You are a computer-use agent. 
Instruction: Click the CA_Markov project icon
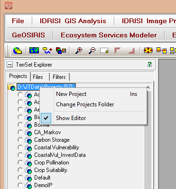tap(28, 132)
